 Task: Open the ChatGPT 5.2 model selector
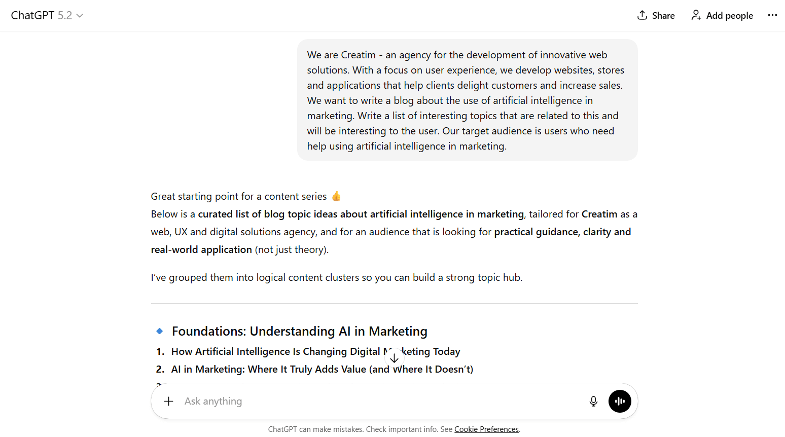click(x=47, y=15)
